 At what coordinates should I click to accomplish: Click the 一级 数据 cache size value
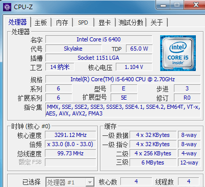click(153, 135)
